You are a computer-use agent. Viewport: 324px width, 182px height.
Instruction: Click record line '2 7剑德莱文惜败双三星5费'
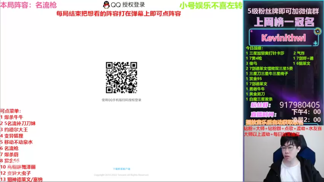pyautogui.click(x=269, y=68)
